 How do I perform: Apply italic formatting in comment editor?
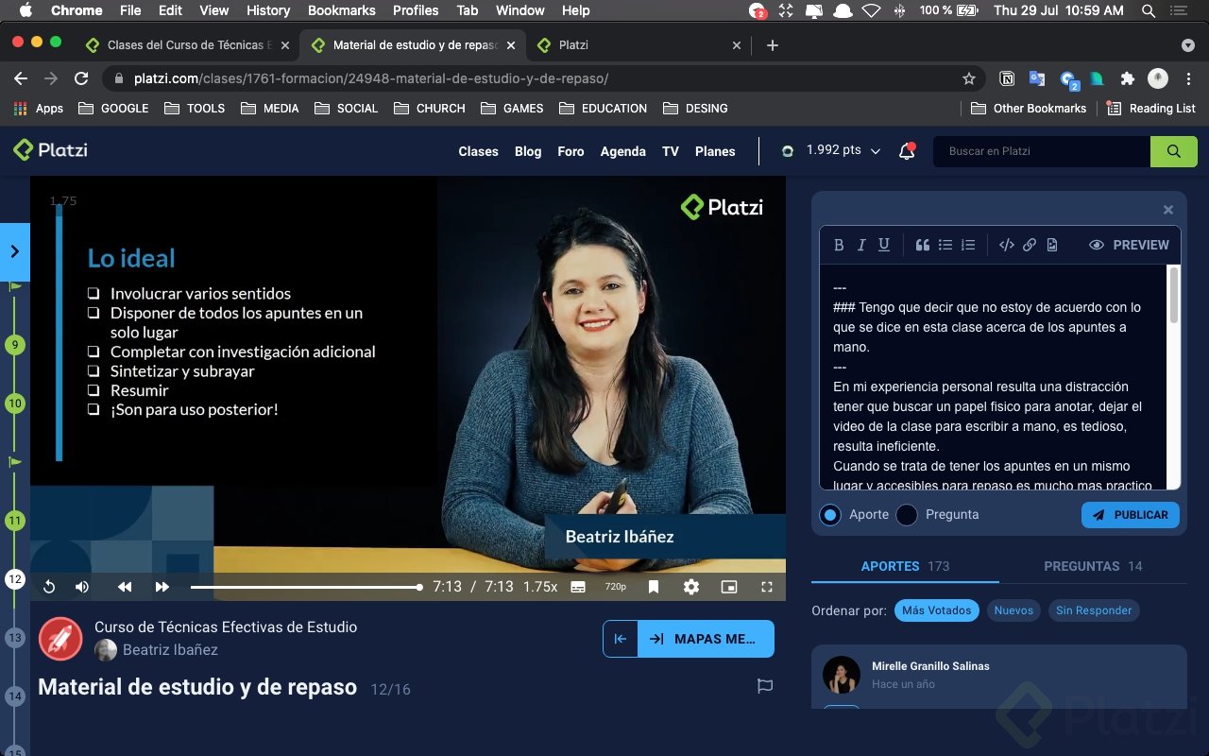[x=861, y=245]
